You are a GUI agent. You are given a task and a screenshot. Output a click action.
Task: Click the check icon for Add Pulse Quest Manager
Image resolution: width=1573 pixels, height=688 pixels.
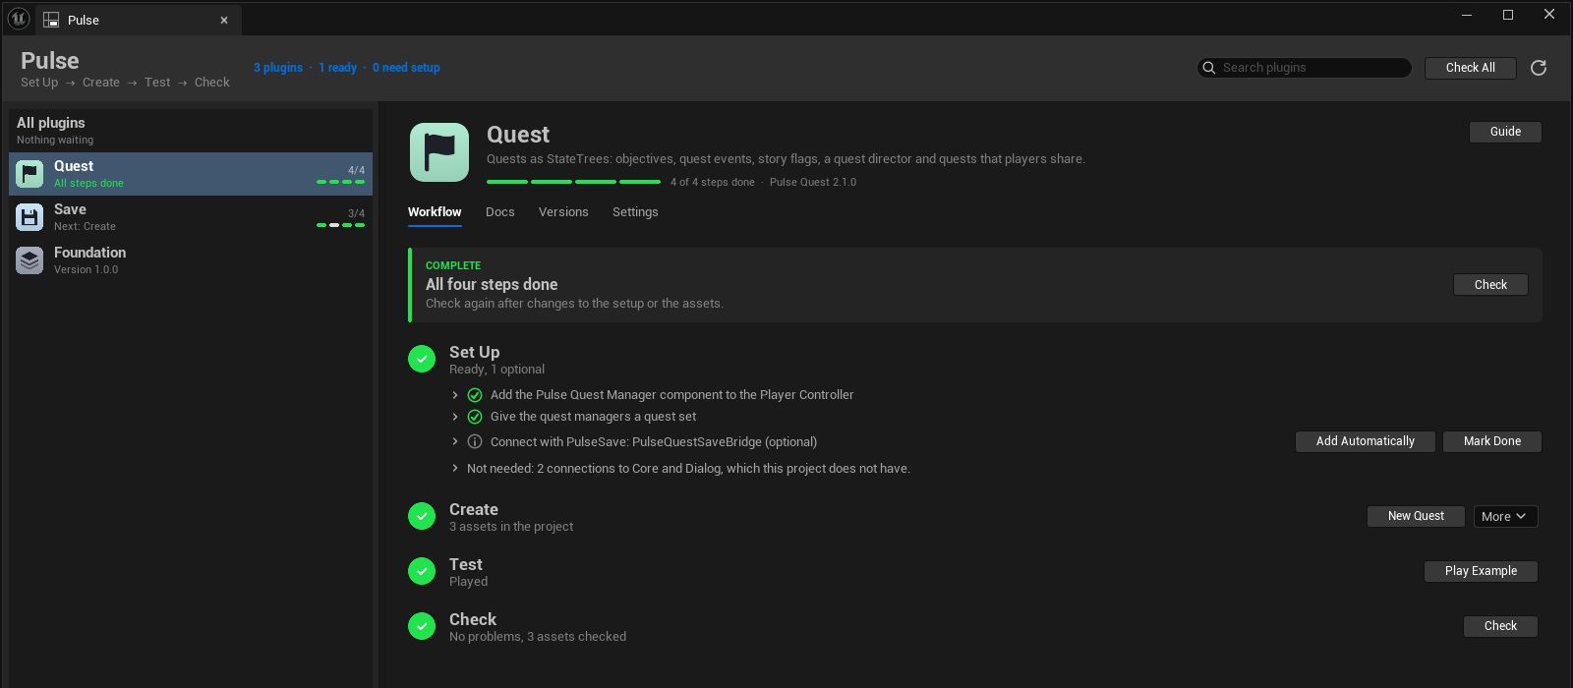click(x=475, y=395)
